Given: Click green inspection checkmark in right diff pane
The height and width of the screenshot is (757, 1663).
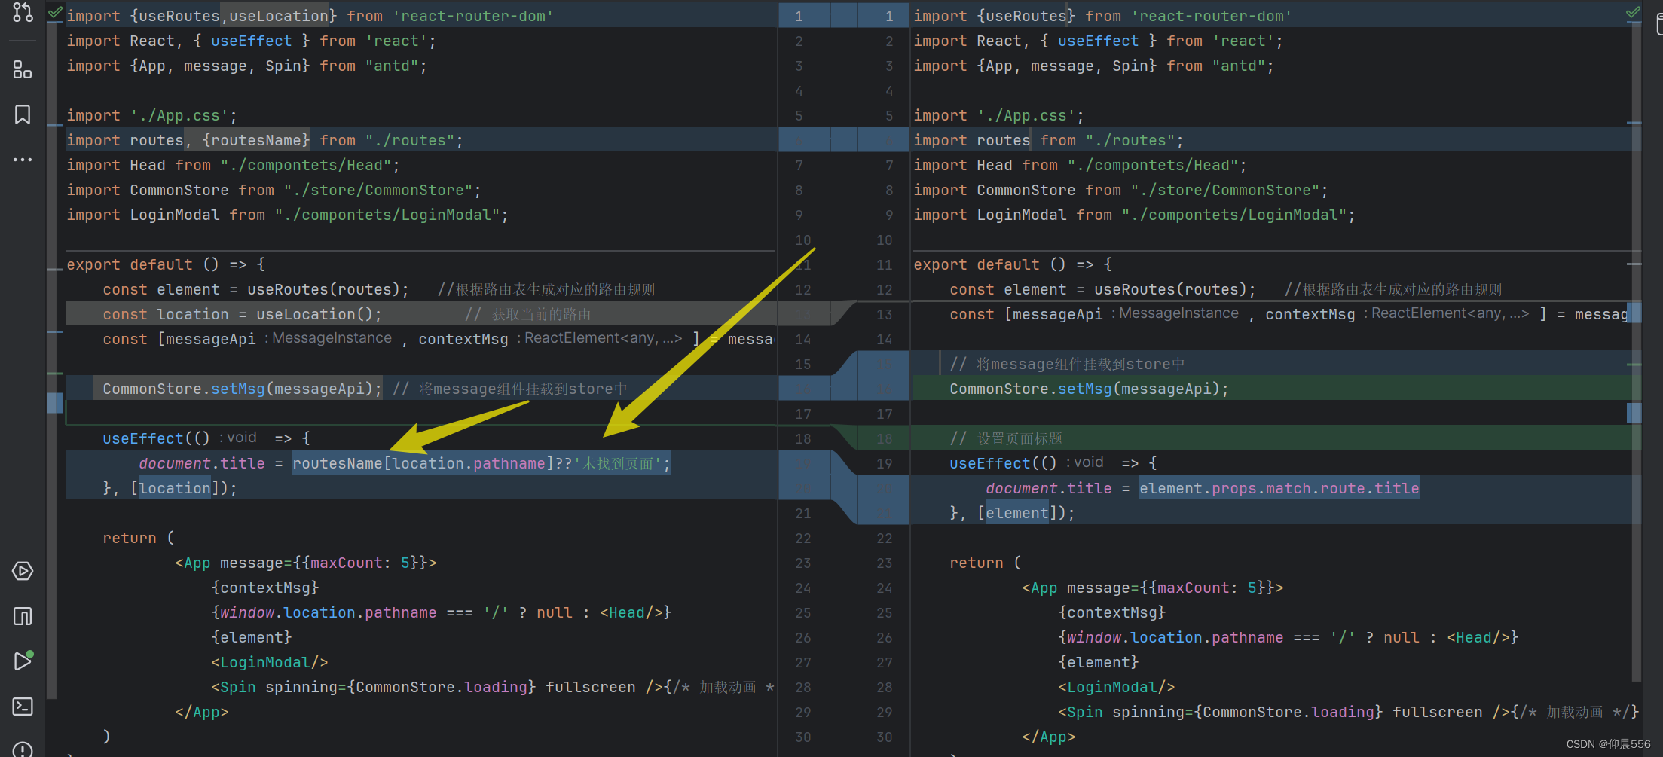Looking at the screenshot, I should click(1633, 12).
